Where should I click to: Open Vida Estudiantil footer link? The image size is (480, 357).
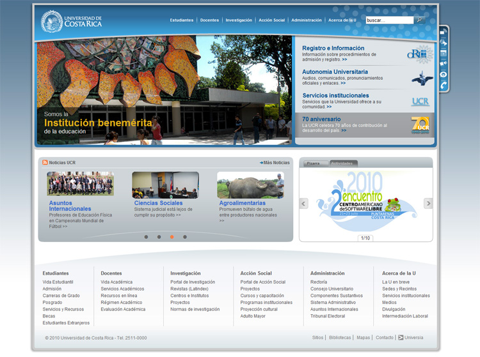click(58, 282)
